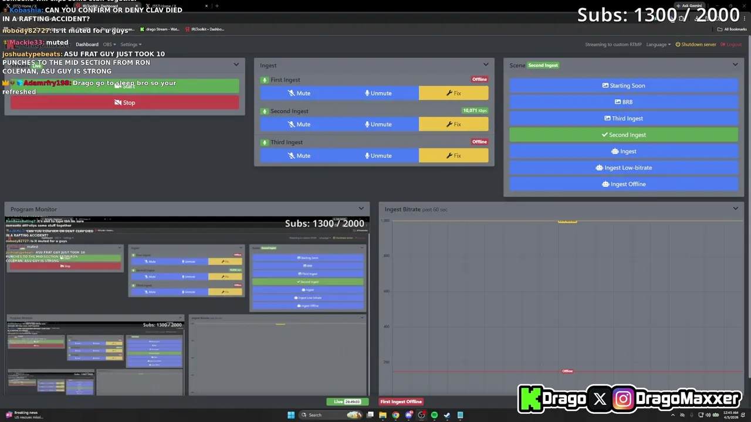Mute the Second Ingest
The image size is (751, 422).
pos(299,124)
